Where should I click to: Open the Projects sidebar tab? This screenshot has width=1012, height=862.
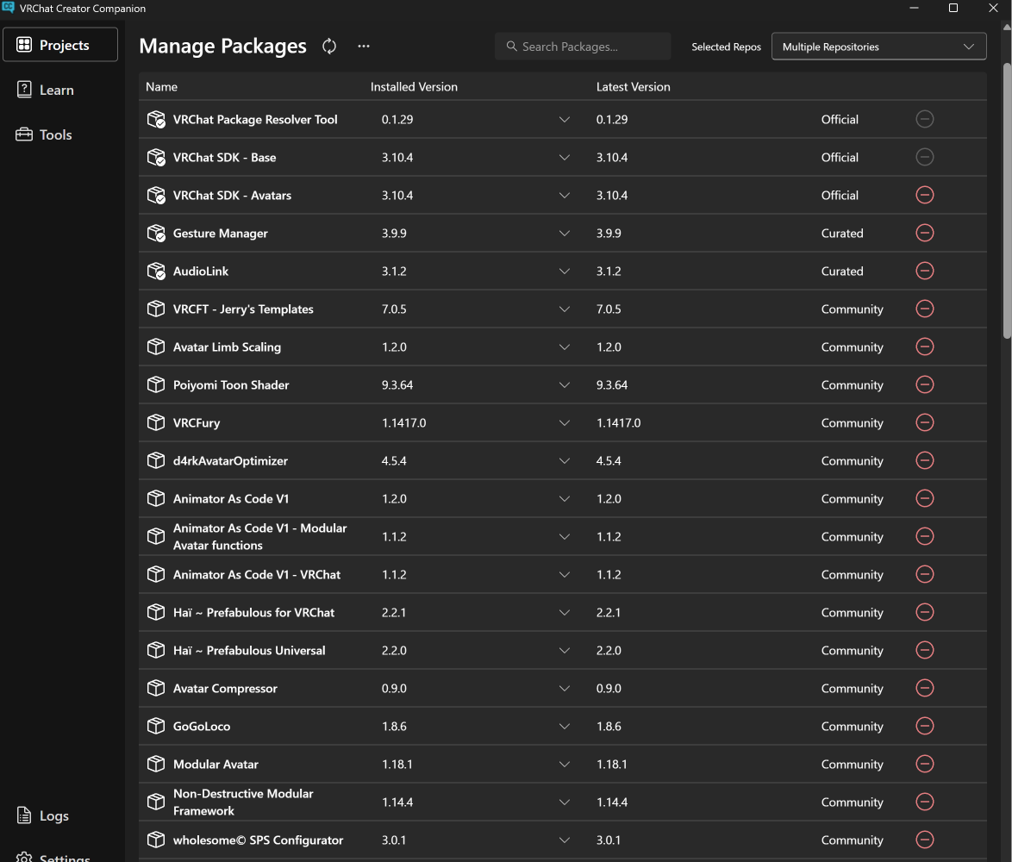pyautogui.click(x=60, y=45)
